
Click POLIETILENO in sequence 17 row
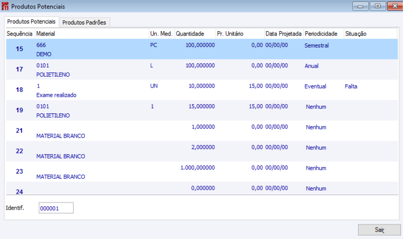coord(53,75)
